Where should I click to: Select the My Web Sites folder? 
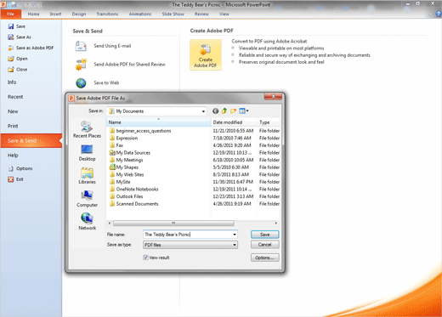[x=127, y=175]
